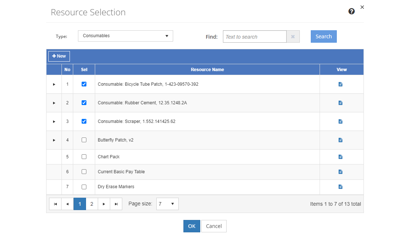The height and width of the screenshot is (240, 410).
Task: View document for Bicycle Tube Patch
Action: click(x=340, y=84)
